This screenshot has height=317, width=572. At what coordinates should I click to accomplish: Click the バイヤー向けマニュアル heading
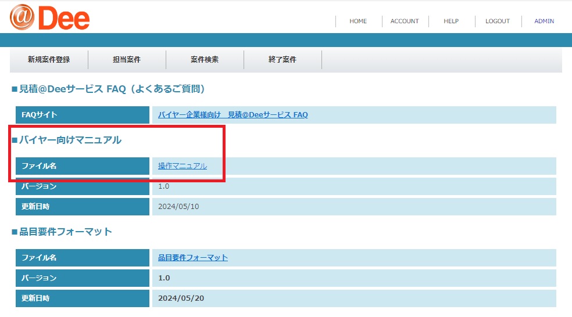pos(67,140)
